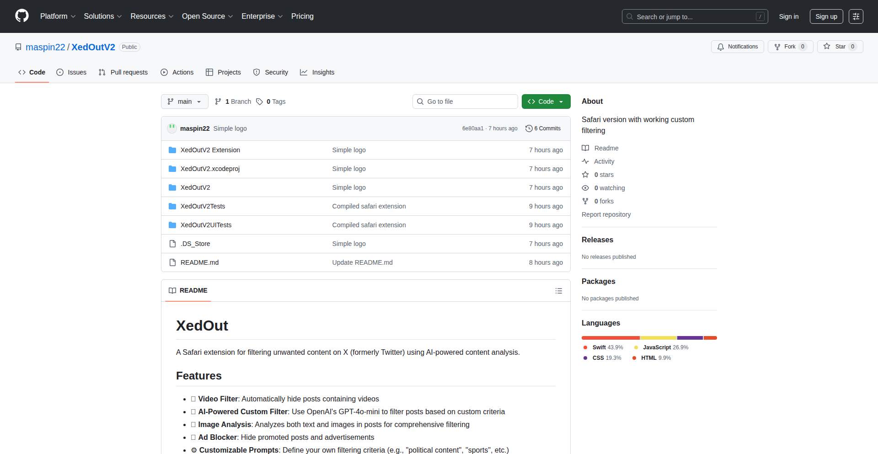Click the Tags icon link
The width and height of the screenshot is (878, 454).
coord(260,101)
